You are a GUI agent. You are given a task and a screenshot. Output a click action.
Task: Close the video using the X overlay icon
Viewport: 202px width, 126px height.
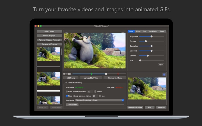[67, 34]
